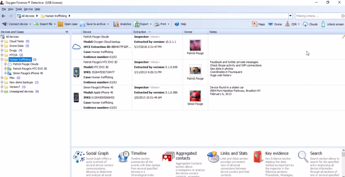This screenshot has height=177, width=345.
Task: Open the Timeline section
Action: pos(138,153)
